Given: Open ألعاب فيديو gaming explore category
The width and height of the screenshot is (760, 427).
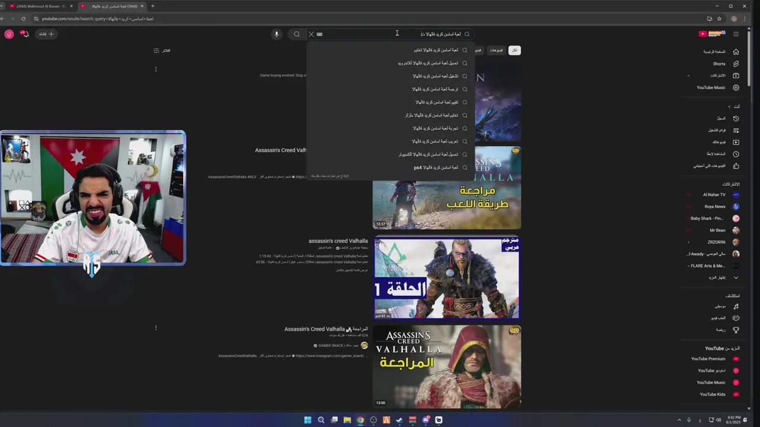Looking at the screenshot, I should (x=718, y=318).
